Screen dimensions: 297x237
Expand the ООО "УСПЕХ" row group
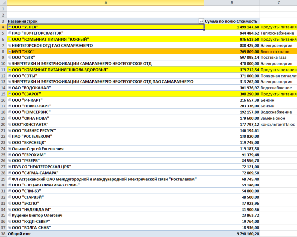click(10, 27)
